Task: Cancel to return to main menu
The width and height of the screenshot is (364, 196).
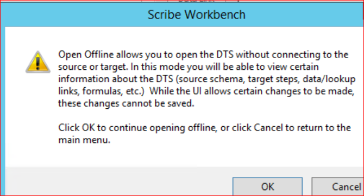Action: [338, 186]
